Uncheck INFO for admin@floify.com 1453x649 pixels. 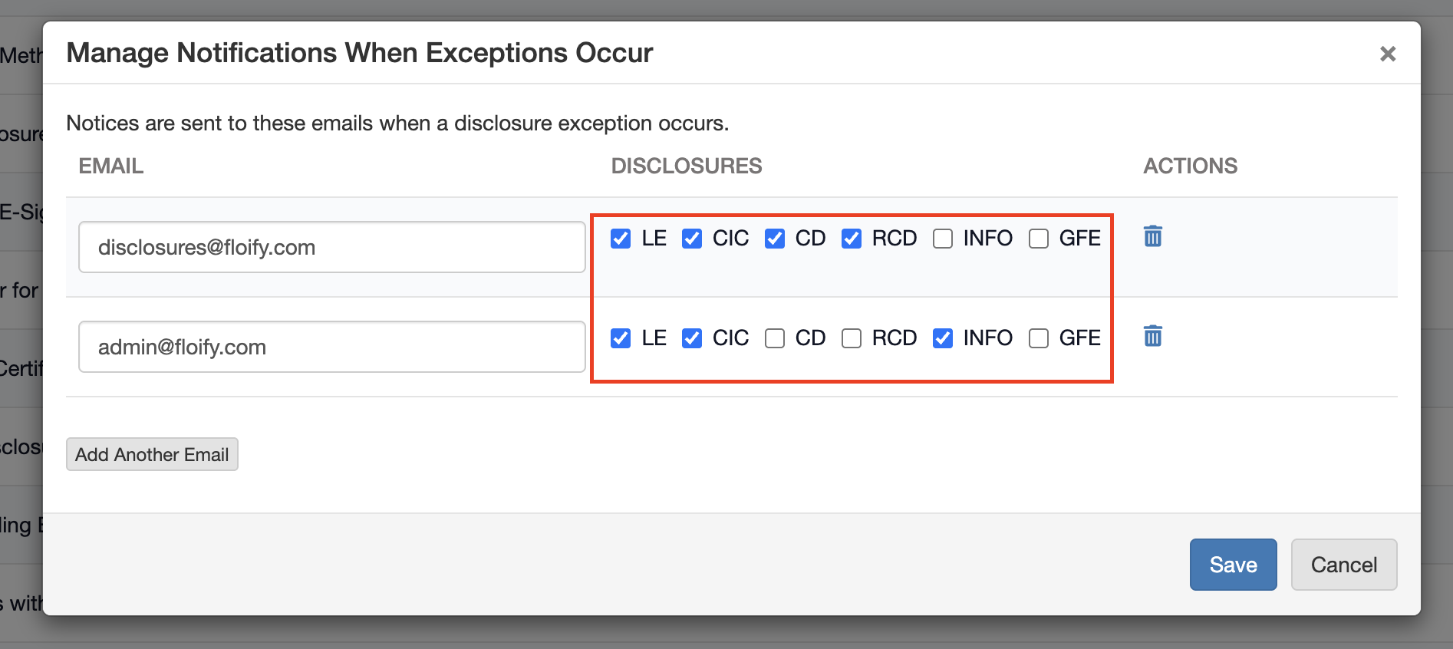coord(943,338)
